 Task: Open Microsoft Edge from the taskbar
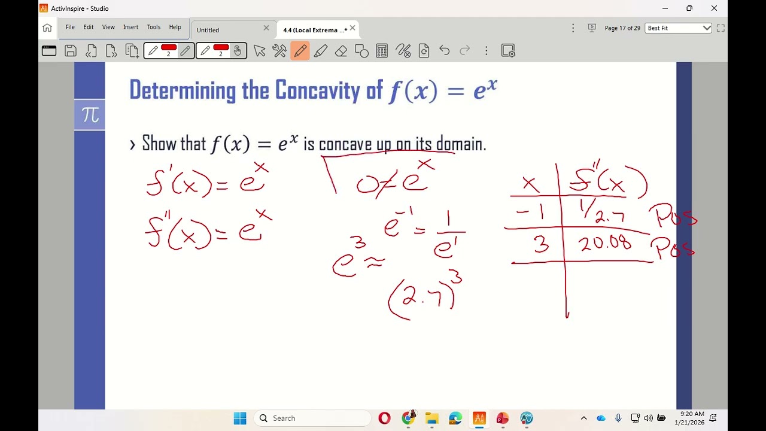(x=455, y=418)
